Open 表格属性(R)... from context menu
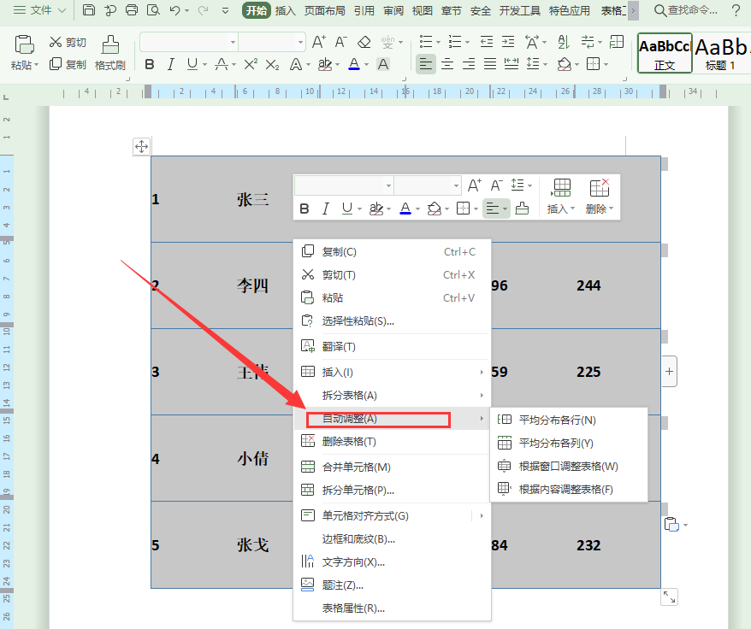The image size is (751, 629). (x=392, y=608)
